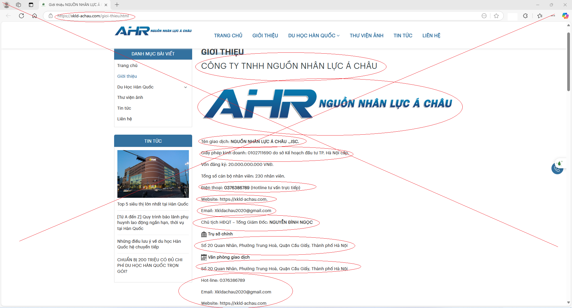Image resolution: width=572 pixels, height=308 pixels.
Task: Click the scrollbar up arrow
Action: click(x=568, y=25)
